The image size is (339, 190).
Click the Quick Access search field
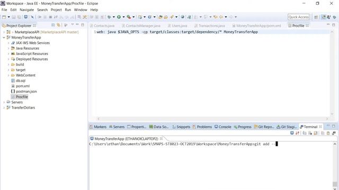(298, 17)
